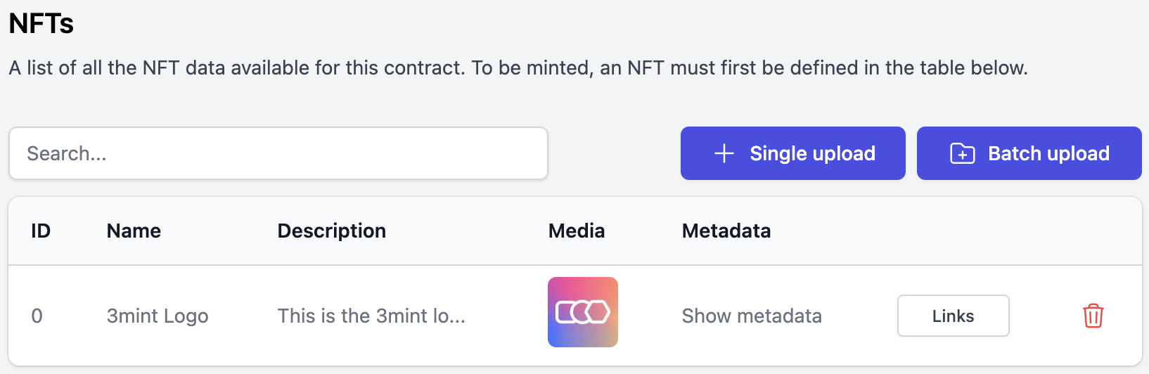Image resolution: width=1149 pixels, height=374 pixels.
Task: Click the Search field
Action: (278, 153)
